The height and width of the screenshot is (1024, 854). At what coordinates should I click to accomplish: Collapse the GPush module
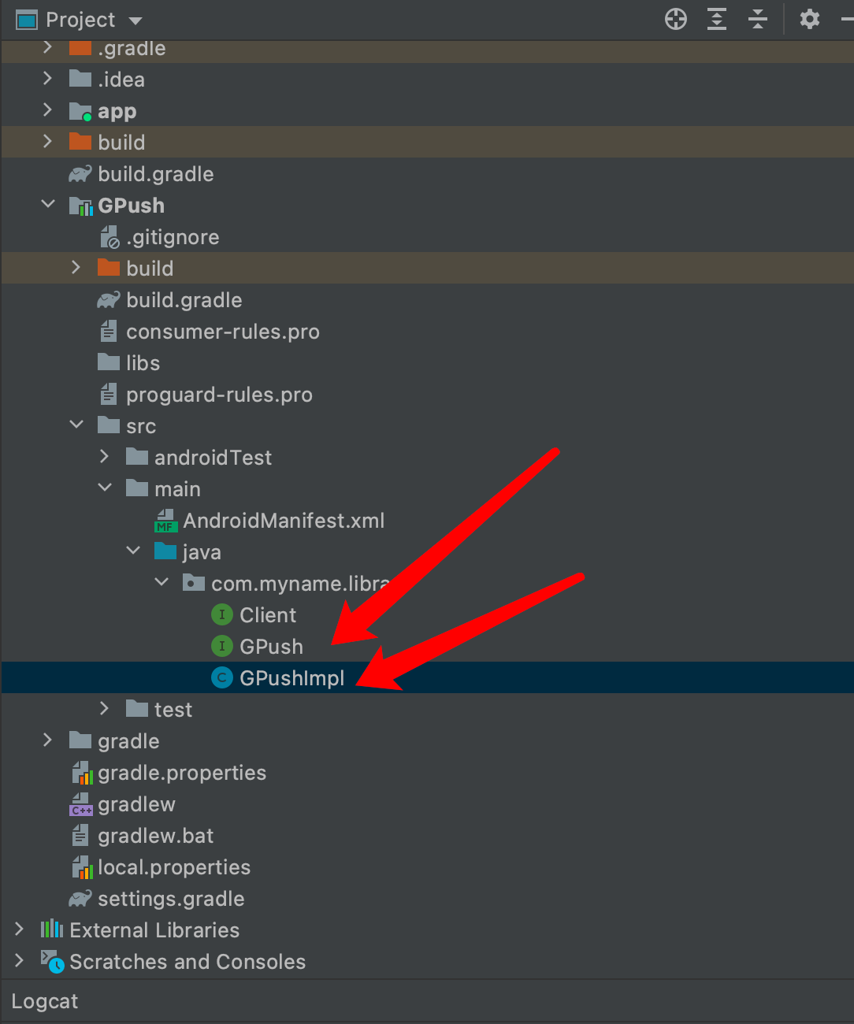pos(48,205)
